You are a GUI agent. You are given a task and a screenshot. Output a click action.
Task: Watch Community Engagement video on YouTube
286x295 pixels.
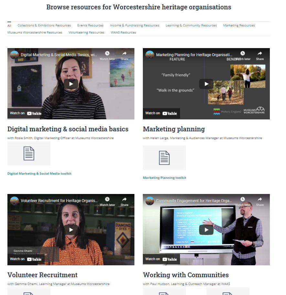161,259
